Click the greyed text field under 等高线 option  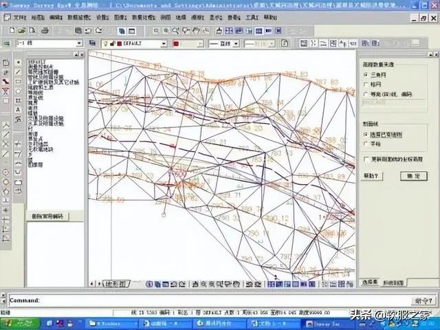394,102
